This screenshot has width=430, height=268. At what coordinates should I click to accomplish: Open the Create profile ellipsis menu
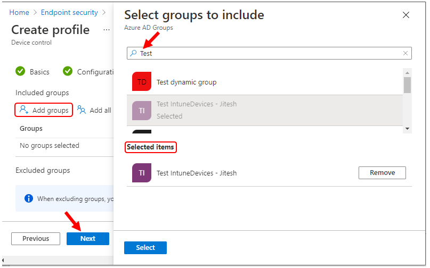click(107, 30)
